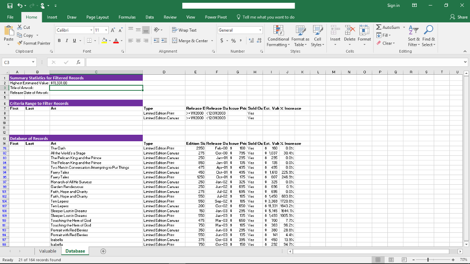Viewport: 470px width, 264px height.
Task: Switch to the Formulas ribbon tab
Action: click(127, 17)
